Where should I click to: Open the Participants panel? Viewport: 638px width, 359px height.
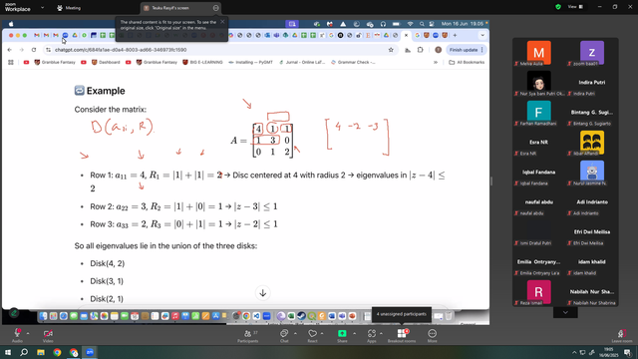(x=248, y=335)
